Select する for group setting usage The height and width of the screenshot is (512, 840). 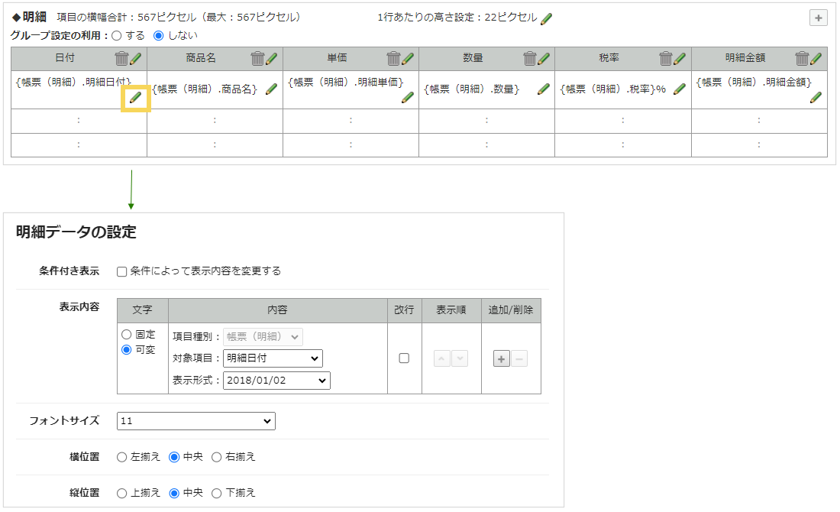117,35
